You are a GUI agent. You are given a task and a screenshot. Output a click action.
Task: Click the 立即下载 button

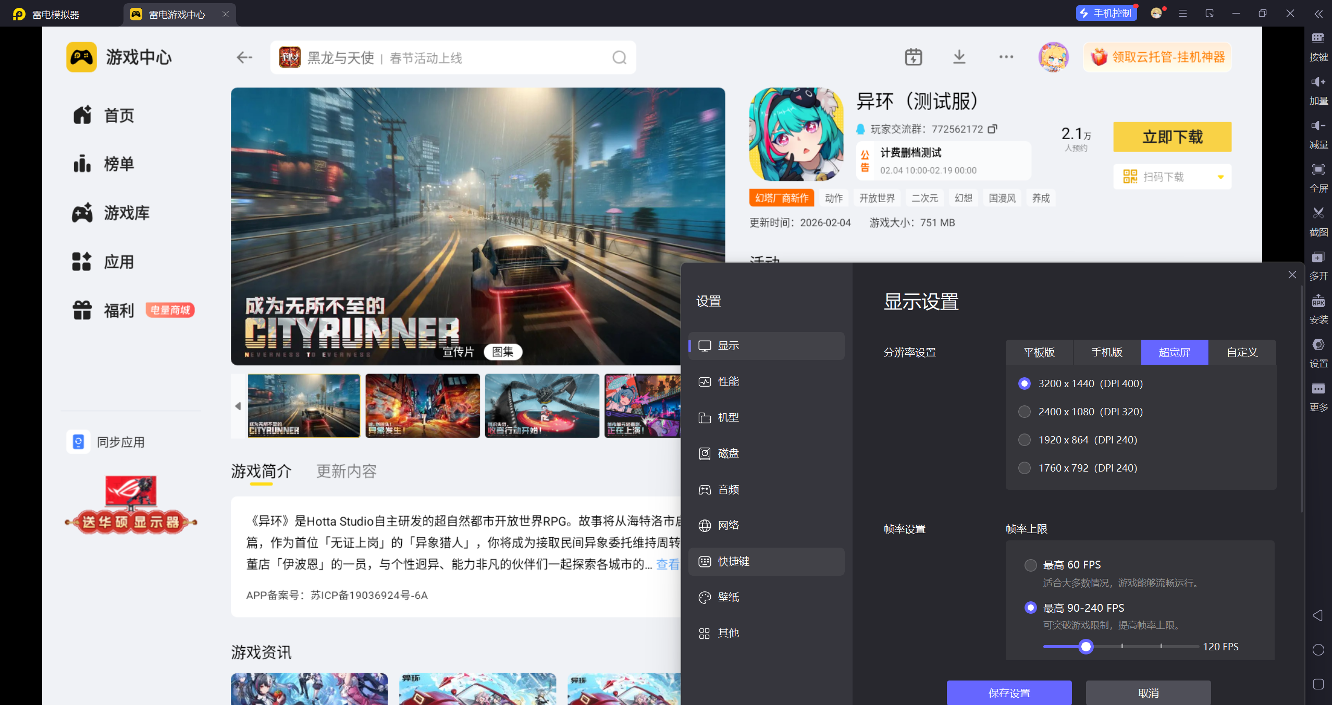[x=1172, y=137]
